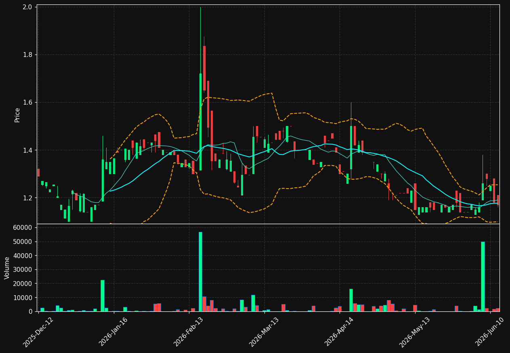Viewport: 510px width, 353px height.
Task: Click the 20000 volume axis label
Action: pyautogui.click(x=23, y=284)
